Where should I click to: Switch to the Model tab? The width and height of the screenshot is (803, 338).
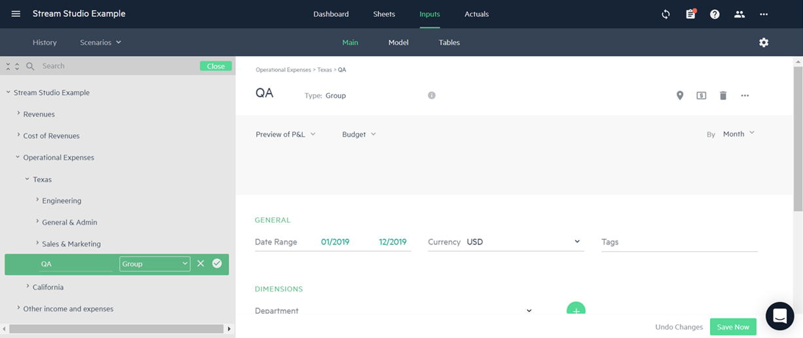point(398,42)
